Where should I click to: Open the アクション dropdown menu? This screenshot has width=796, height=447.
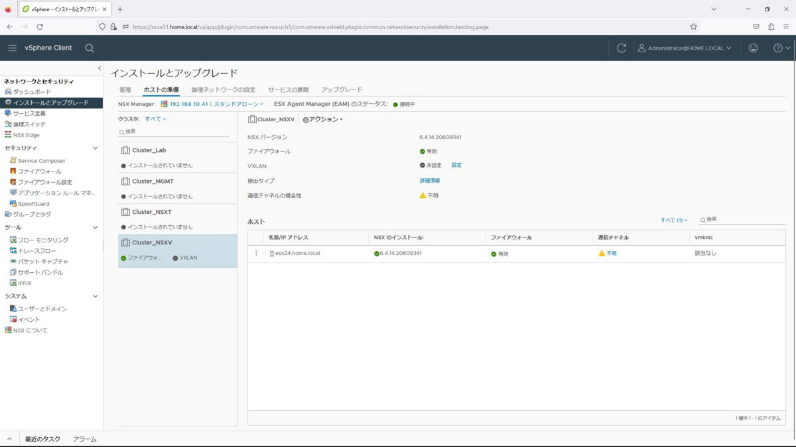(x=323, y=119)
